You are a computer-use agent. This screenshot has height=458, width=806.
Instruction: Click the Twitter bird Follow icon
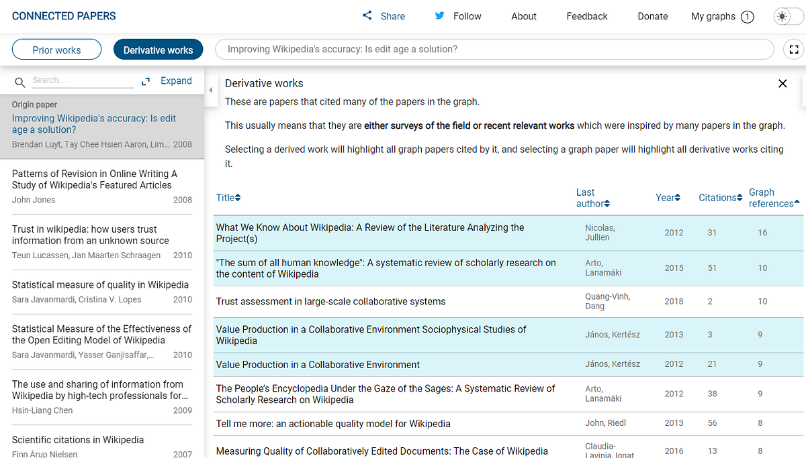click(439, 15)
